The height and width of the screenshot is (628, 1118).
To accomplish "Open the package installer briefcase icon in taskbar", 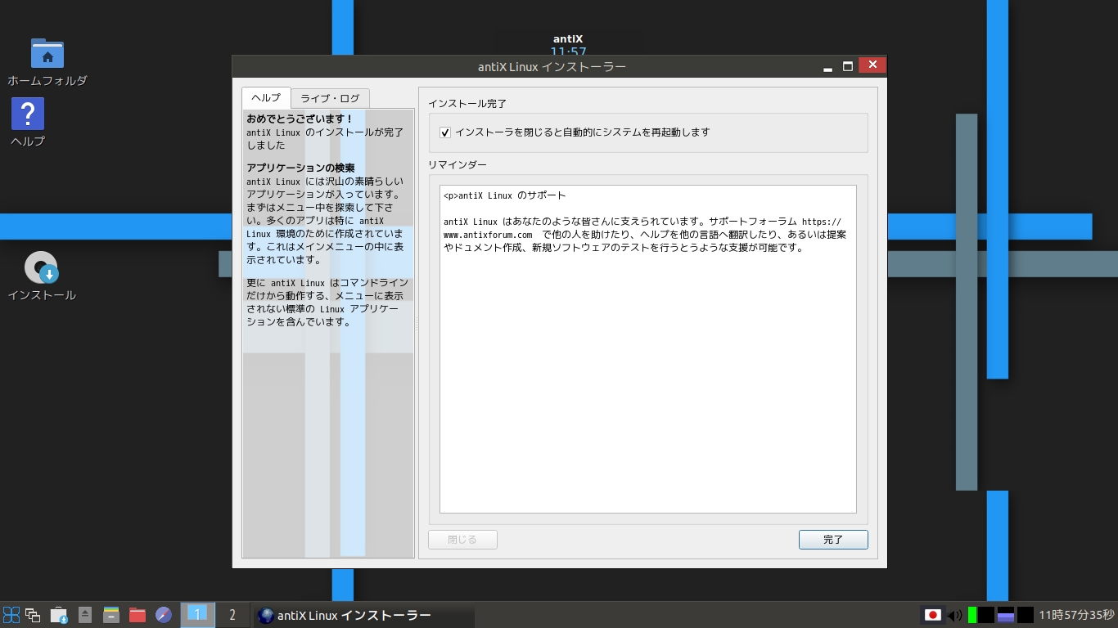I will [x=59, y=615].
